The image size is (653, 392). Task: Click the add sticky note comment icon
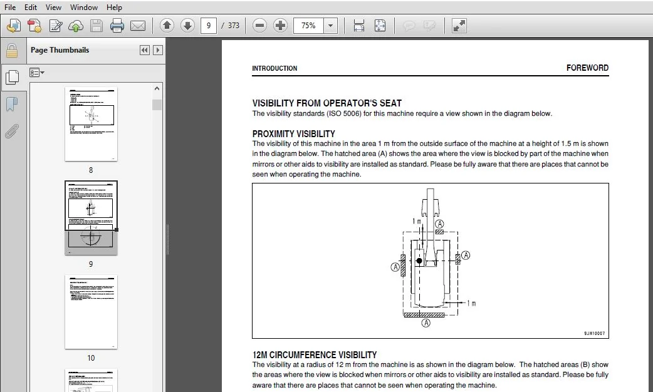pos(409,26)
